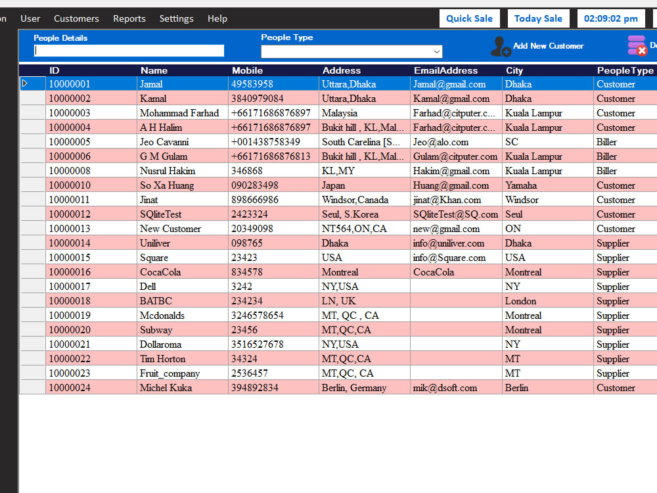
Task: Click the address cell Windsor,Canada
Action: pyautogui.click(x=365, y=200)
